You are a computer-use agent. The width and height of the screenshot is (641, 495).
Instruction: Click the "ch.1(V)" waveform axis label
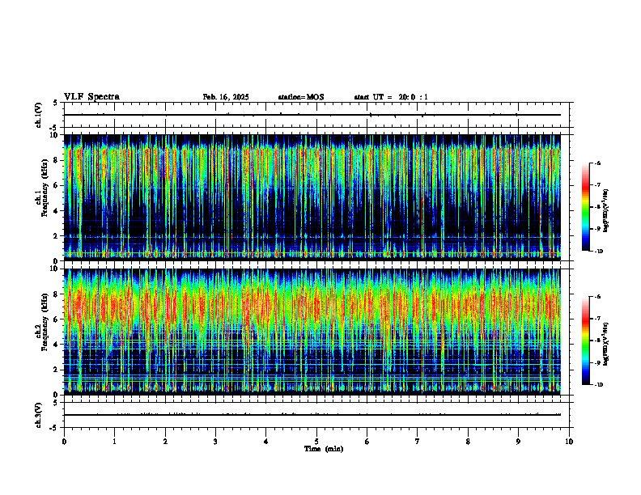click(x=39, y=115)
